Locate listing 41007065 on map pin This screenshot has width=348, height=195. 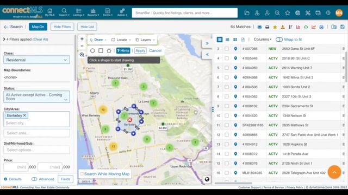pyautogui.click(x=235, y=49)
